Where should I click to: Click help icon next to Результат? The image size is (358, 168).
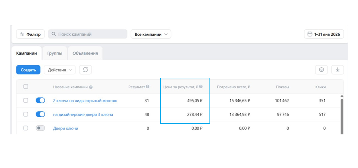[147, 87]
